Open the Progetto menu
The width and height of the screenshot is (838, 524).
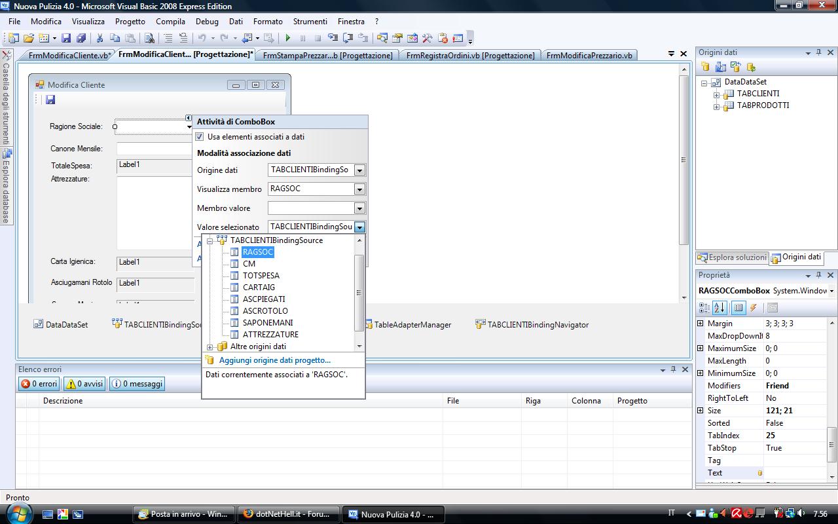tap(130, 22)
